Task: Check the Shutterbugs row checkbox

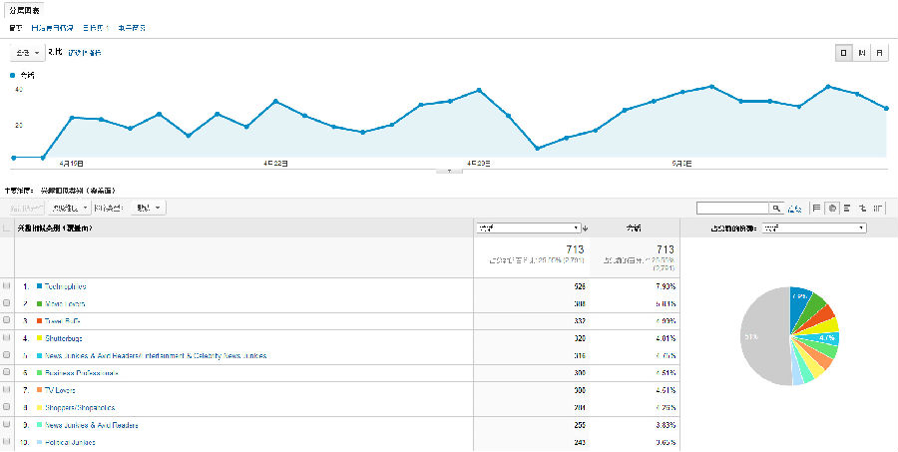Action: pyautogui.click(x=8, y=337)
